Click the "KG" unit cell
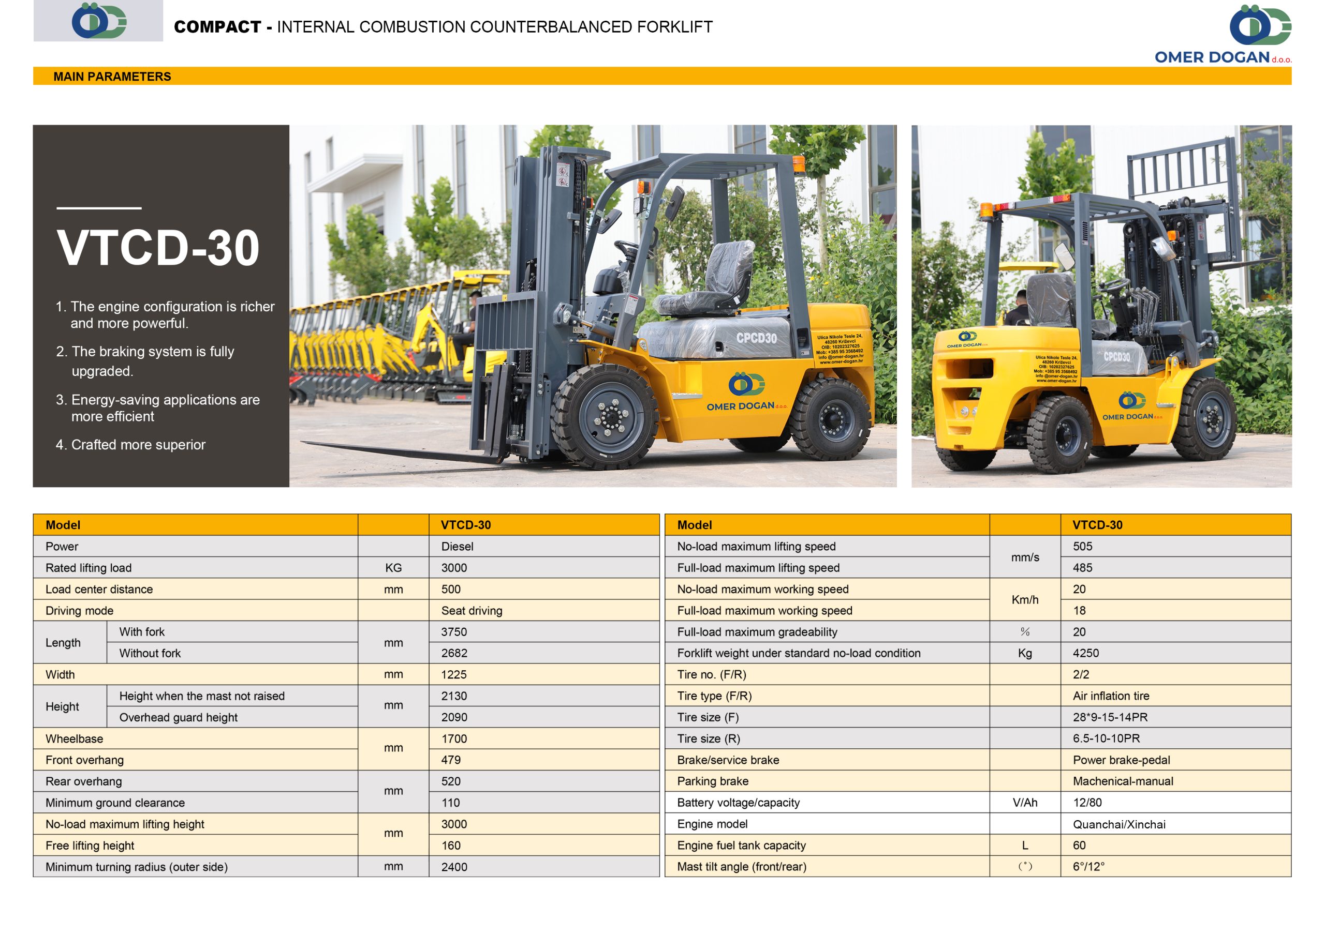This screenshot has height=936, width=1325. [393, 567]
